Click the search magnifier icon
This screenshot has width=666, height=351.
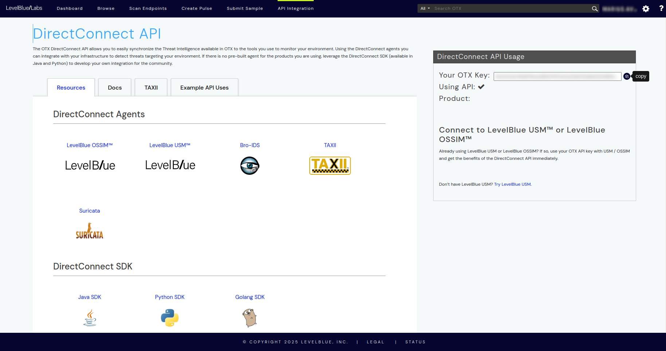pos(595,8)
